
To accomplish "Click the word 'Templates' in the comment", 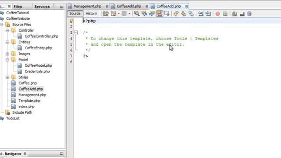I will [x=206, y=39].
